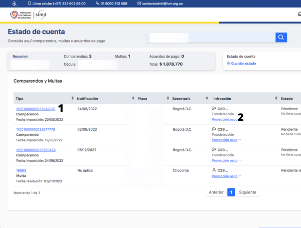Open comparendo link 11001000000032842978
This screenshot has width=301, height=228.
coord(36,109)
